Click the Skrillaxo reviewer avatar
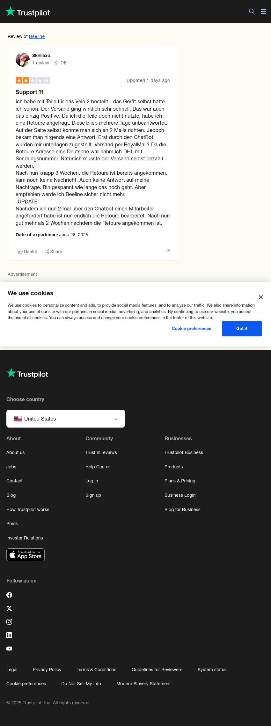Screen dimensions: 271x726 pyautogui.click(x=23, y=60)
